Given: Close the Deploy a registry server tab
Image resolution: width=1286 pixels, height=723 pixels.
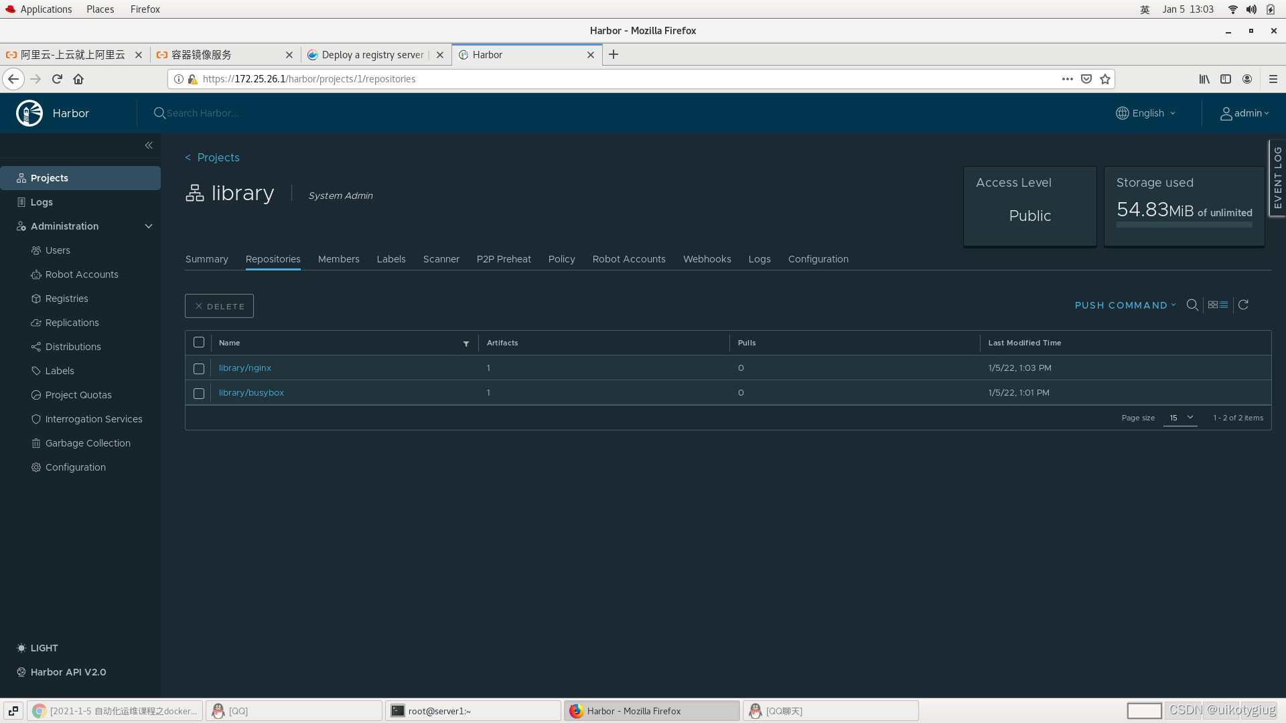Looking at the screenshot, I should (x=440, y=55).
